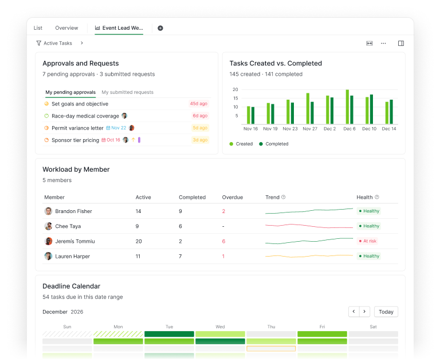Toggle Created series in chart legend
Viewport: 440px width, 362px height.
[x=241, y=144]
